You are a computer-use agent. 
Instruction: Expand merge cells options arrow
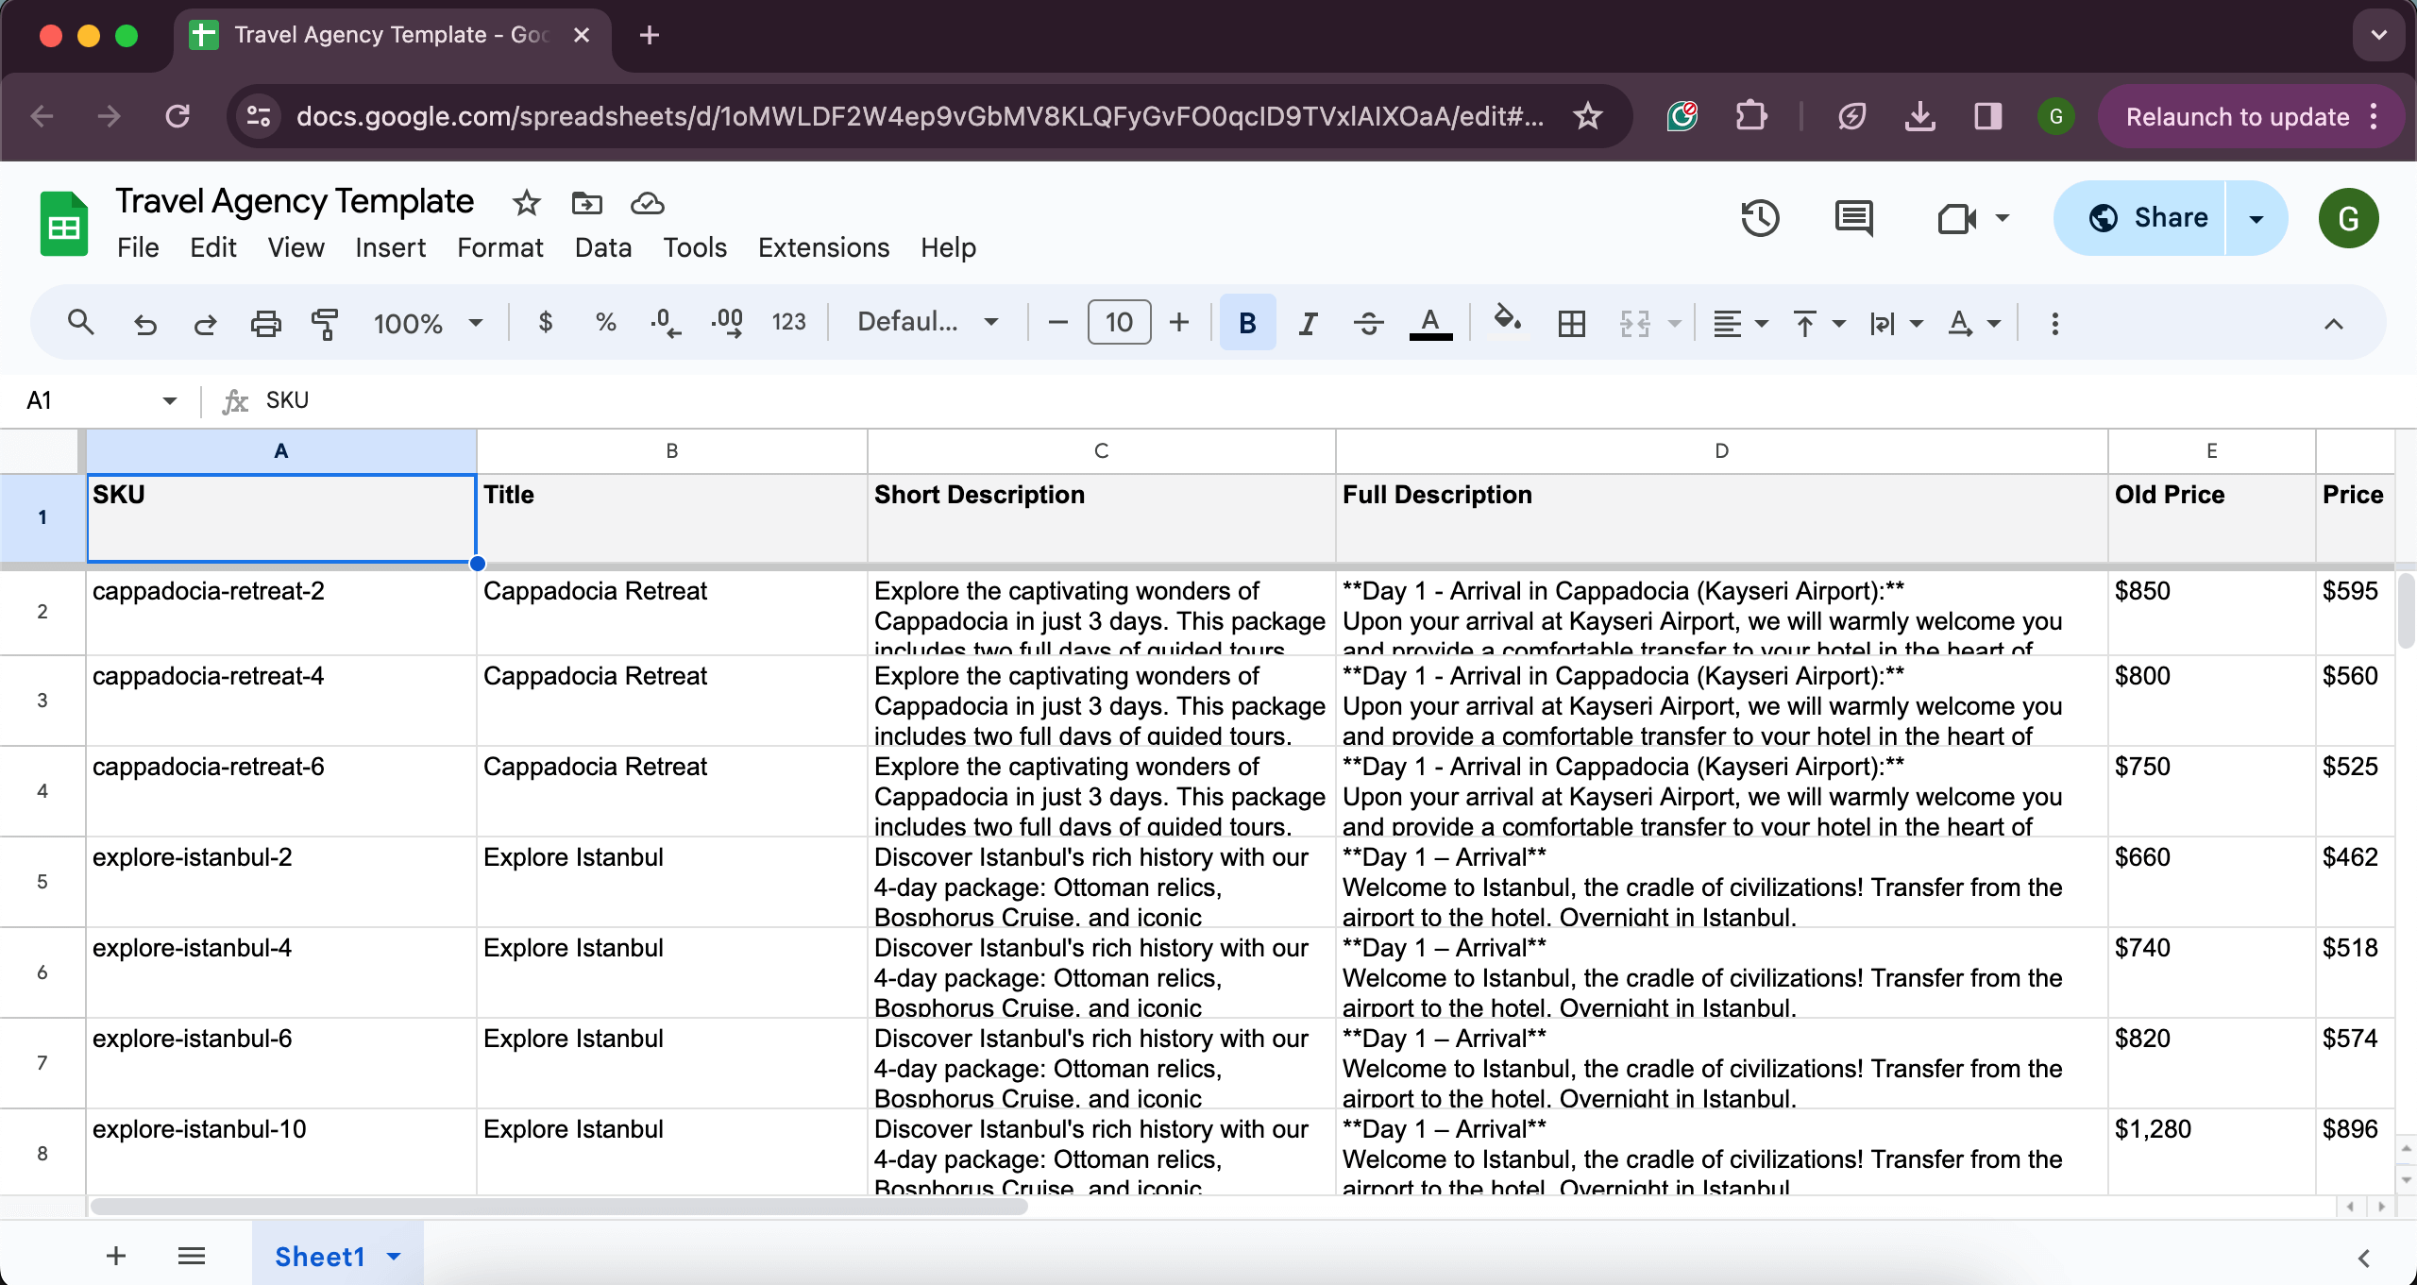coord(1674,324)
